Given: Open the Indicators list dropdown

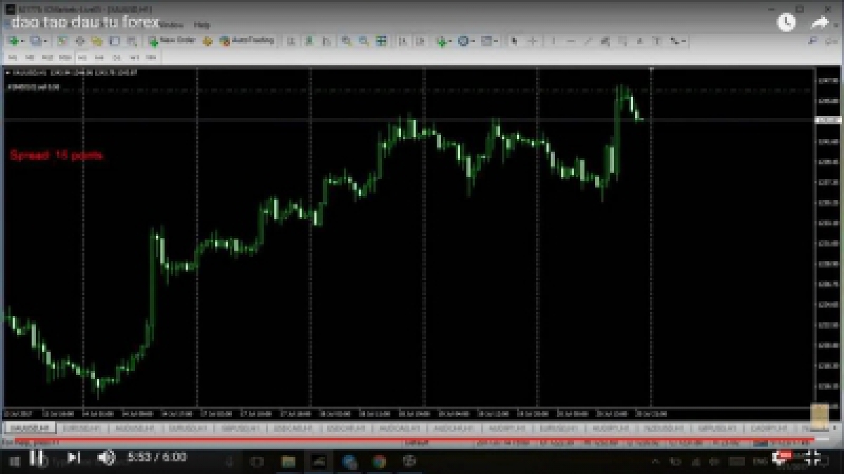Looking at the screenshot, I should pyautogui.click(x=451, y=41).
